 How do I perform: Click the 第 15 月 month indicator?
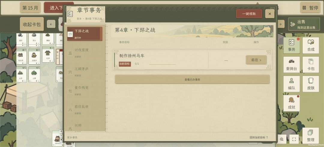[x=30, y=7]
